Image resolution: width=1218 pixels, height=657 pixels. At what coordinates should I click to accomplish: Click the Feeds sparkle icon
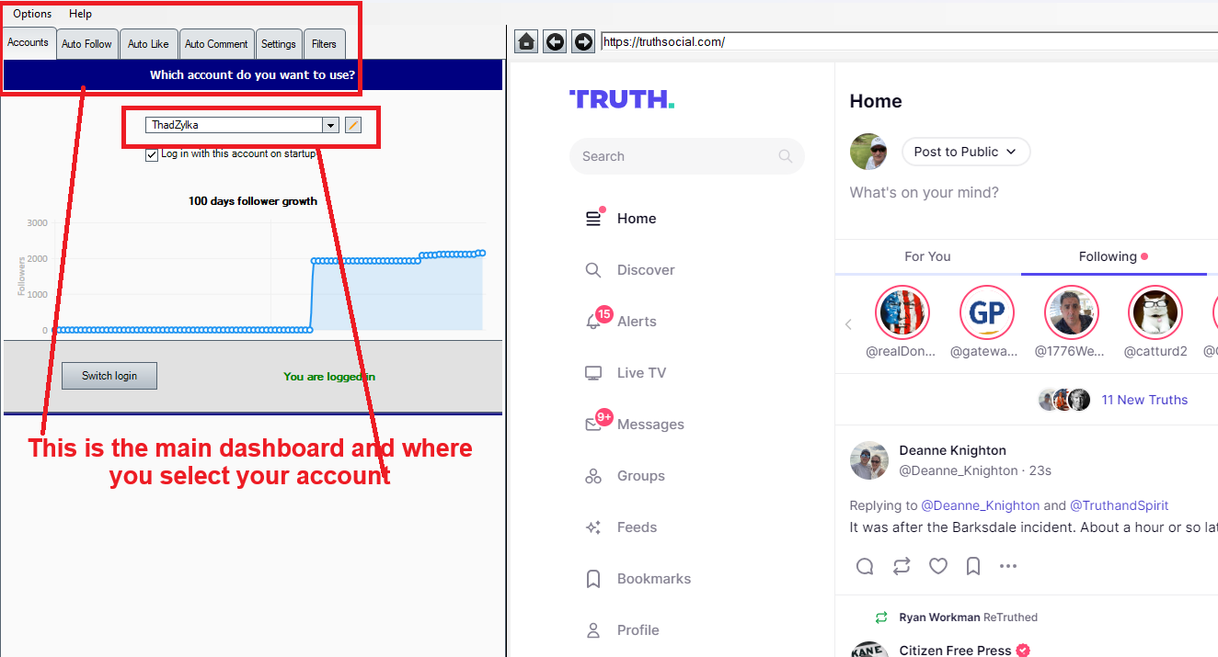[593, 527]
